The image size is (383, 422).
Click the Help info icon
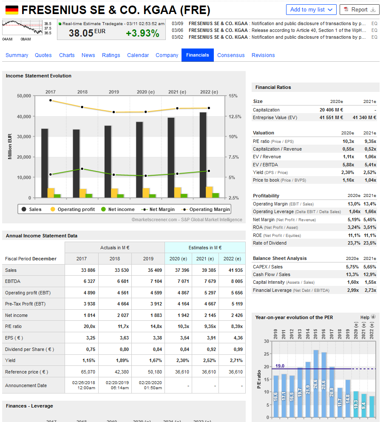click(373, 317)
